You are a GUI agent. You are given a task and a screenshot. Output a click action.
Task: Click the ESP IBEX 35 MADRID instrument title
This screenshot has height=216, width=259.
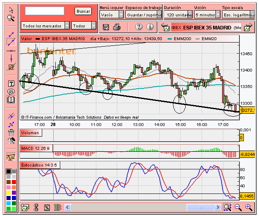click(207, 27)
